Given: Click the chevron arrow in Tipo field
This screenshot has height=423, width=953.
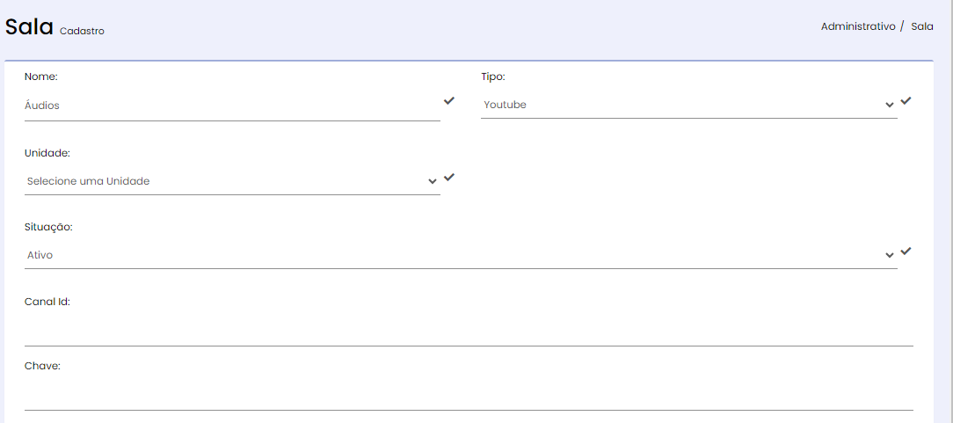Looking at the screenshot, I should click(889, 106).
